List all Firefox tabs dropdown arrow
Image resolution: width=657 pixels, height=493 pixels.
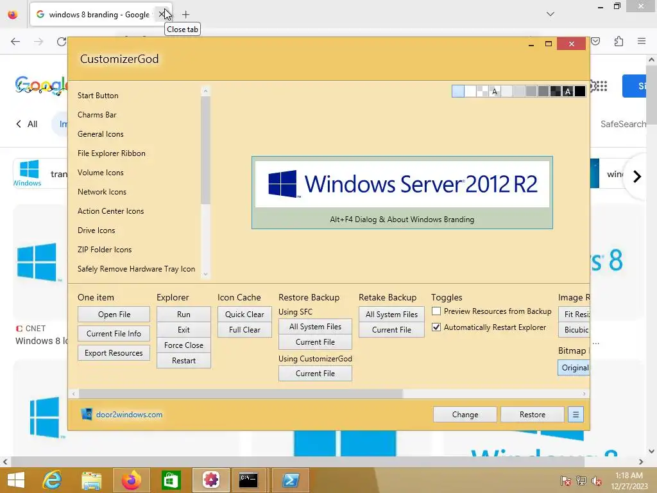coord(550,14)
